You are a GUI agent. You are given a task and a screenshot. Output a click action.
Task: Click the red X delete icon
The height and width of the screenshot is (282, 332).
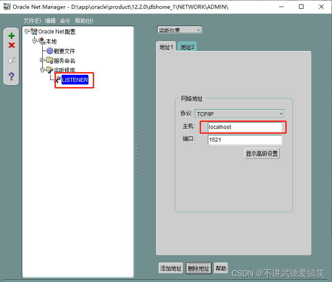pos(11,45)
